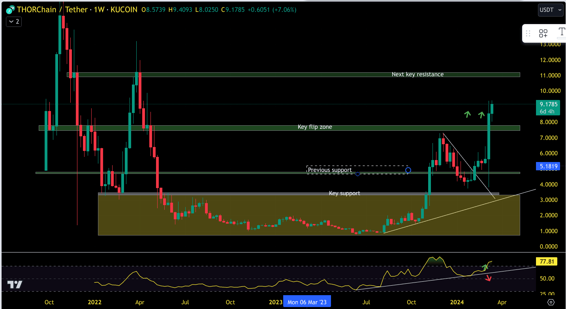
Task: Select the 'Key flip zone' text label
Action: tap(315, 127)
